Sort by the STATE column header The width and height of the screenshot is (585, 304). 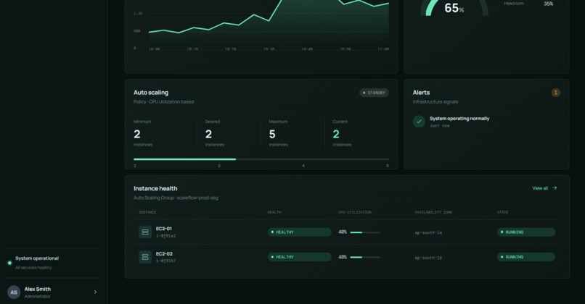coord(502,212)
